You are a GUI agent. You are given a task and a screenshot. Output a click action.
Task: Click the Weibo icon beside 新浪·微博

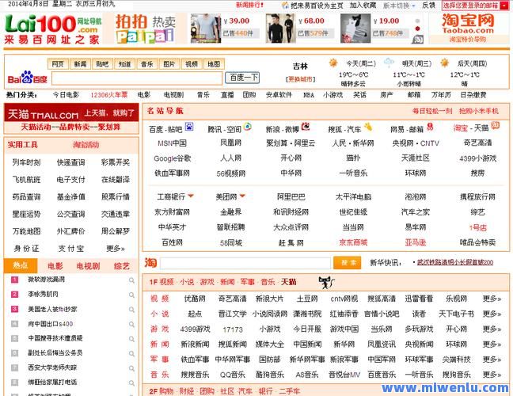click(306, 126)
